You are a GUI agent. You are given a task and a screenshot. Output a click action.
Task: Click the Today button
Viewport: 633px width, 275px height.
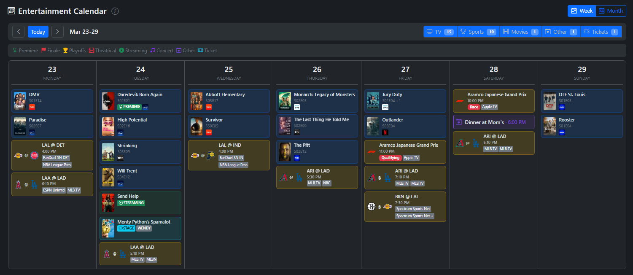(38, 31)
